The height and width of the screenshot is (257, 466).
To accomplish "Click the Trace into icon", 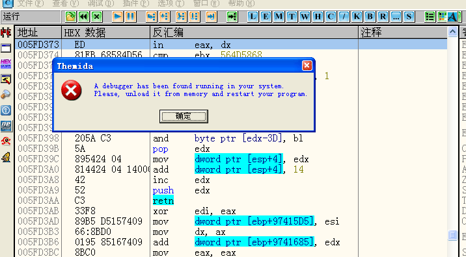I will coord(181,16).
